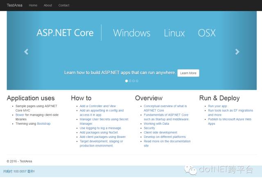Image resolution: width=262 pixels, height=183 pixels.
Task: Open the About nav item
Action: tap(48, 5)
